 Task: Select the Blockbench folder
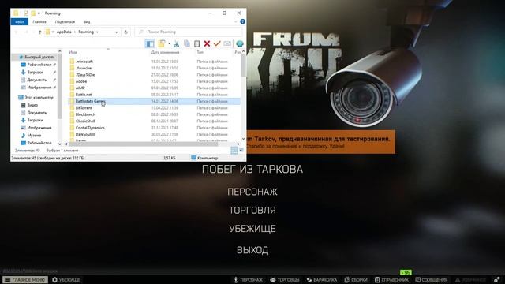[85, 114]
